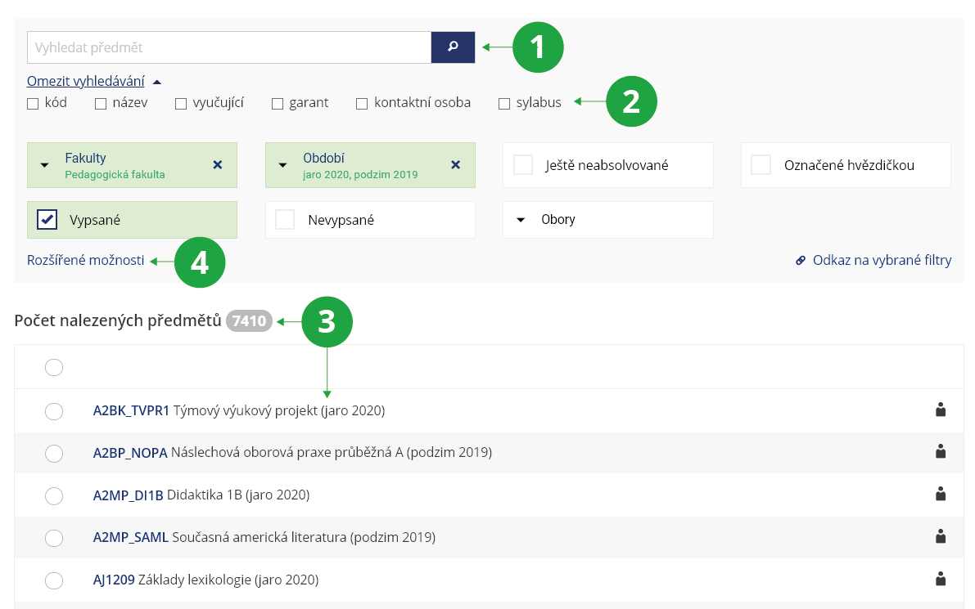975x609 pixels.
Task: Click person icon for A2MP_SAML course
Action: tap(940, 536)
